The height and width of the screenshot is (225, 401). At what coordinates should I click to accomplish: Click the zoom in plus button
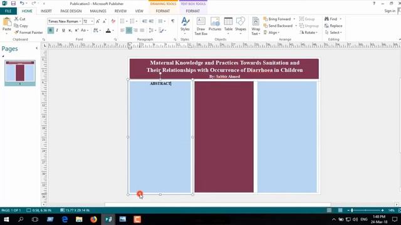click(382, 210)
